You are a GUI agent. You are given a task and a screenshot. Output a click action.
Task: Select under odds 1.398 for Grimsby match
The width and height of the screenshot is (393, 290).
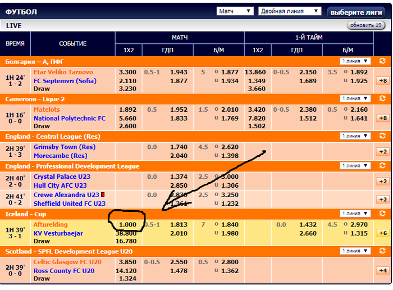point(230,156)
